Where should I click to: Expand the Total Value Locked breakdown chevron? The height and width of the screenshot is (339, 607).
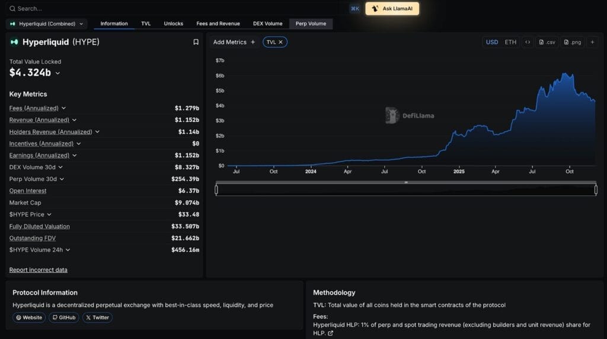click(57, 73)
